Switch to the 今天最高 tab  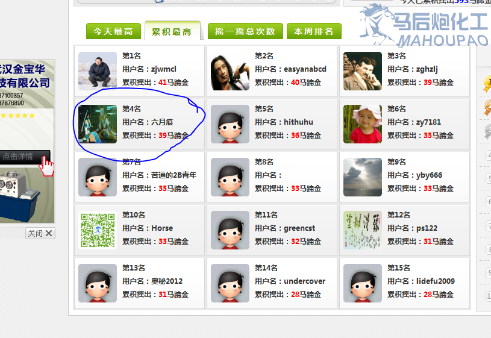point(113,31)
